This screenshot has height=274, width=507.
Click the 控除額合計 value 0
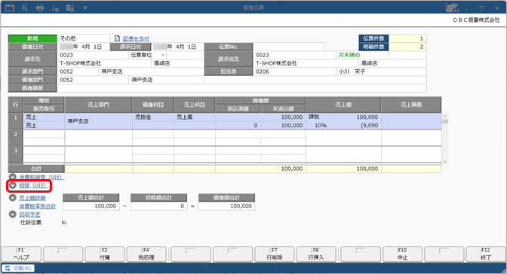pos(158,206)
